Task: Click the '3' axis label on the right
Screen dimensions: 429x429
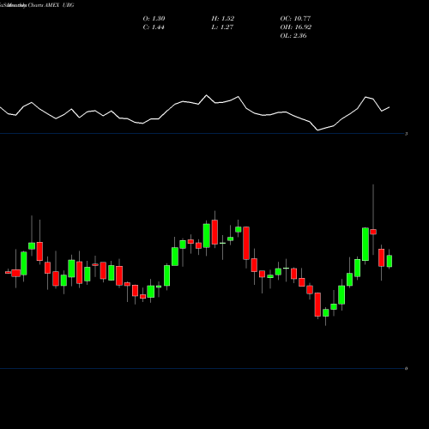Action: coord(406,134)
